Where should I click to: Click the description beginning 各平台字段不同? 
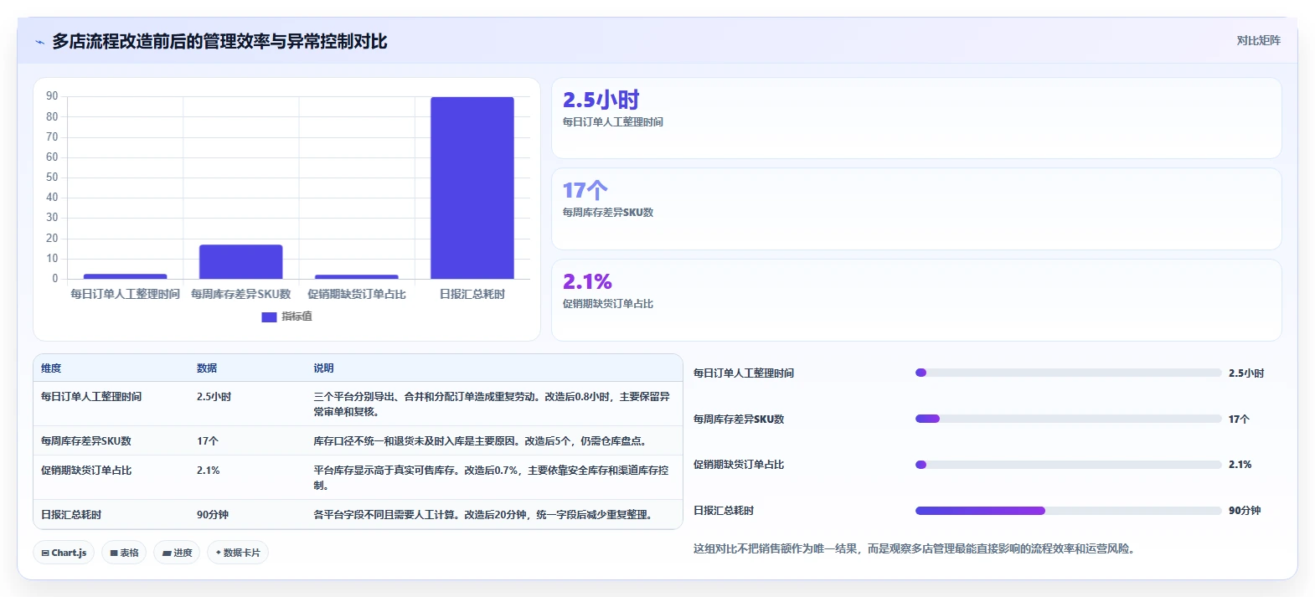[x=483, y=515]
